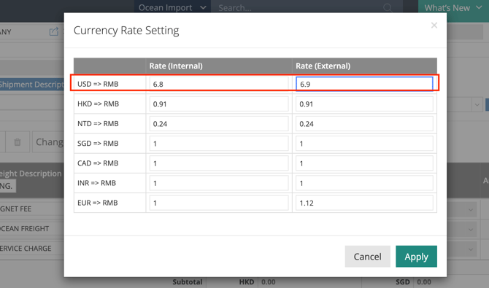Click the Shipment Description tab in background

(32, 85)
